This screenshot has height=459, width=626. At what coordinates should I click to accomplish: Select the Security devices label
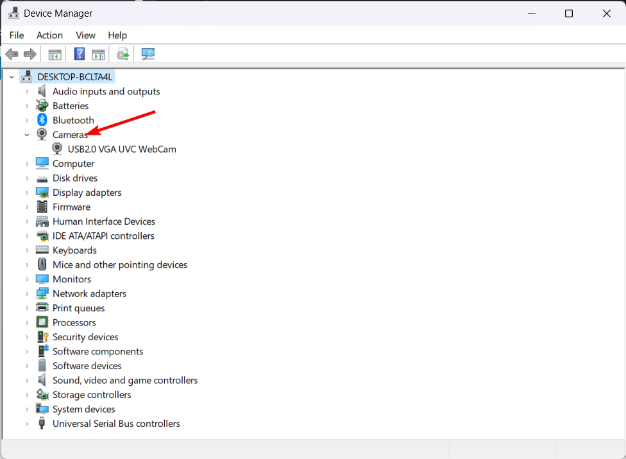click(x=85, y=337)
